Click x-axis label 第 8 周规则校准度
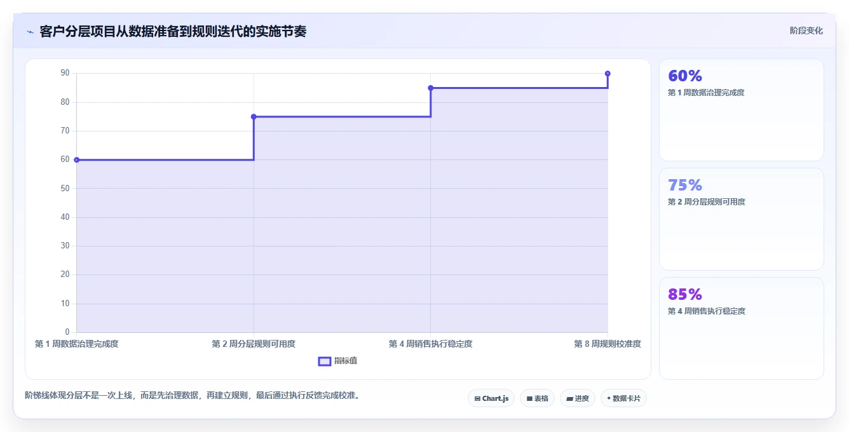Viewport: 849px width, 432px height. (x=608, y=344)
